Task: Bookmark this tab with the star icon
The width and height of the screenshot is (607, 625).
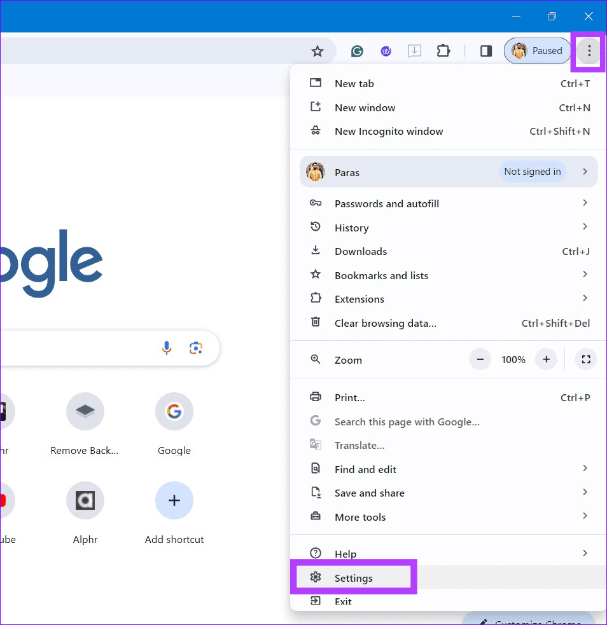Action: click(317, 51)
